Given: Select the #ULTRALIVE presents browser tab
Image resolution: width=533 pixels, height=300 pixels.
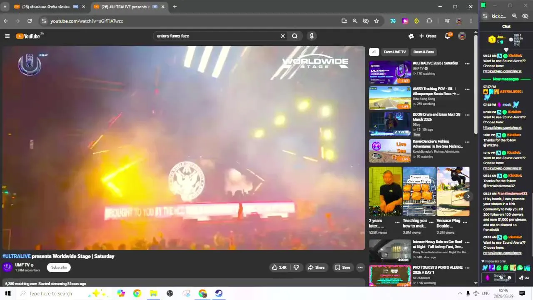Looking at the screenshot, I should point(129,7).
